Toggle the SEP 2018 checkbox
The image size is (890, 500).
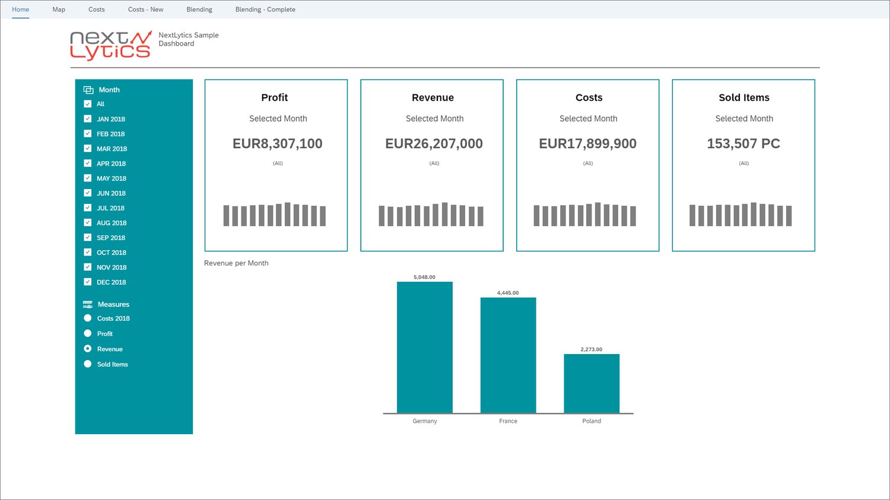[x=87, y=237]
